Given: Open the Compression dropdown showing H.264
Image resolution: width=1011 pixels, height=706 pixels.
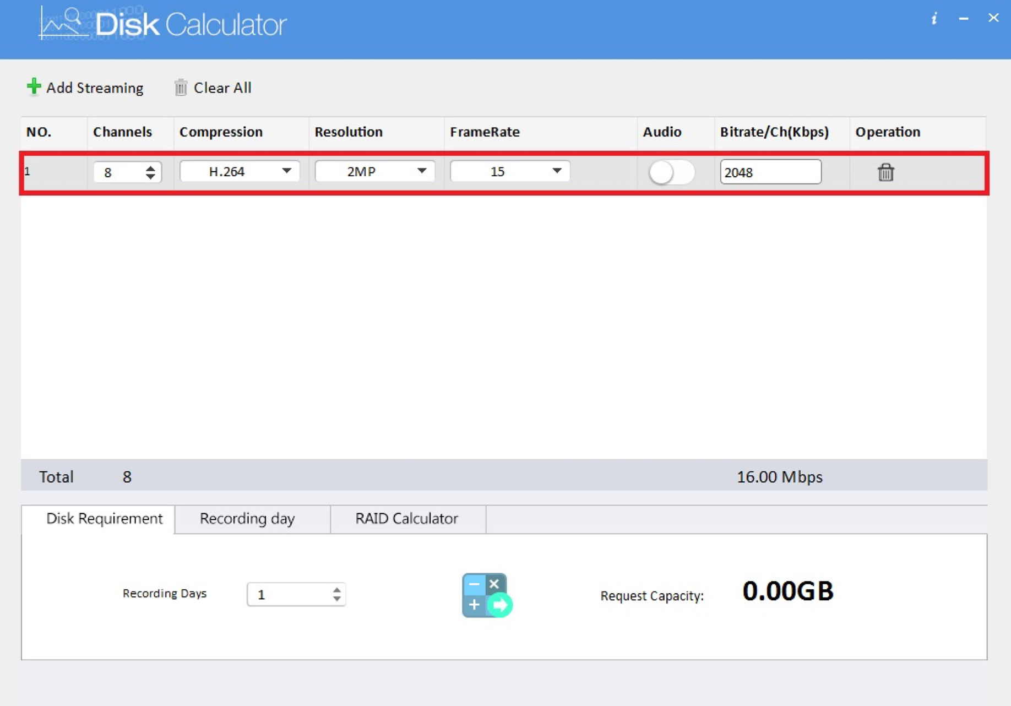Looking at the screenshot, I should pos(240,171).
